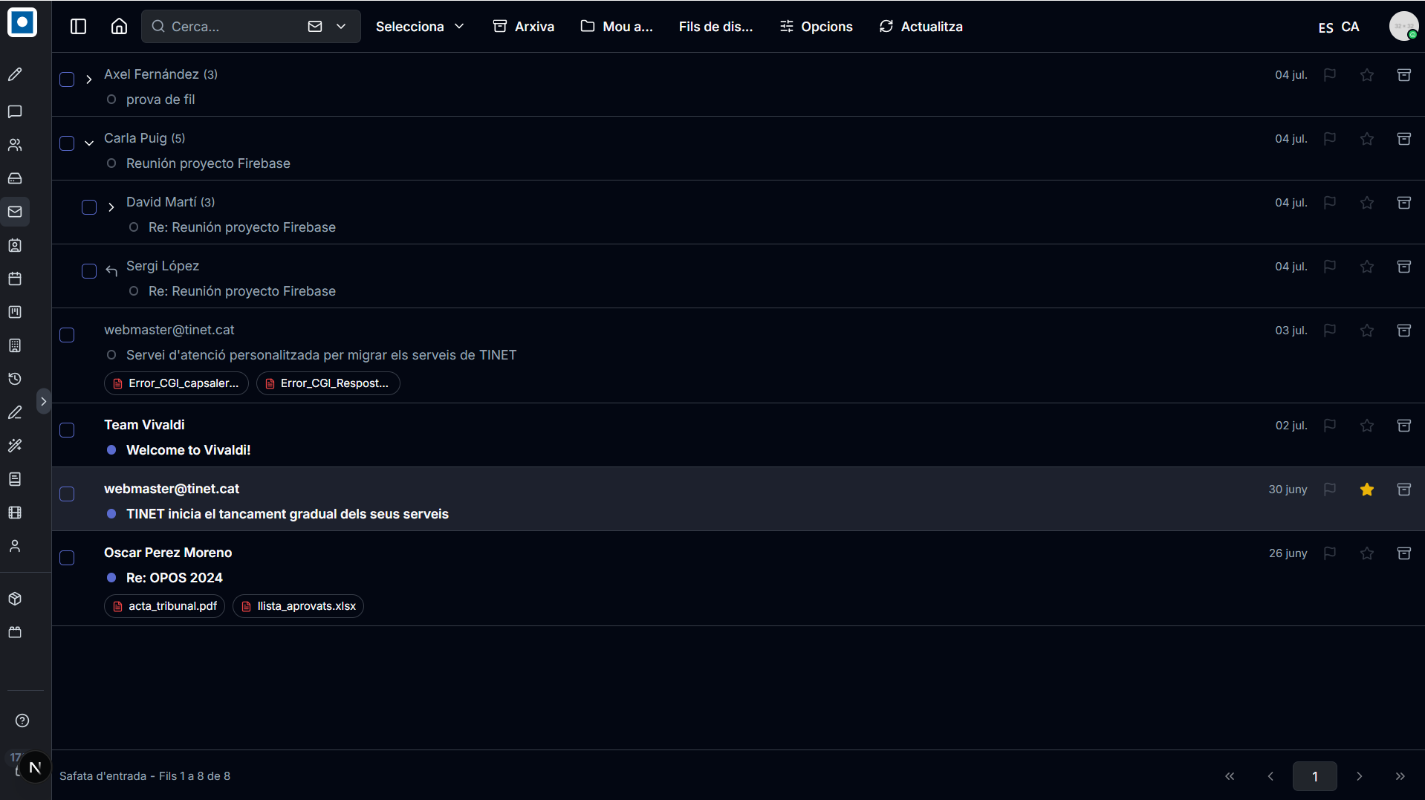Open the user avatar in top right
The width and height of the screenshot is (1425, 800).
pos(1403,27)
